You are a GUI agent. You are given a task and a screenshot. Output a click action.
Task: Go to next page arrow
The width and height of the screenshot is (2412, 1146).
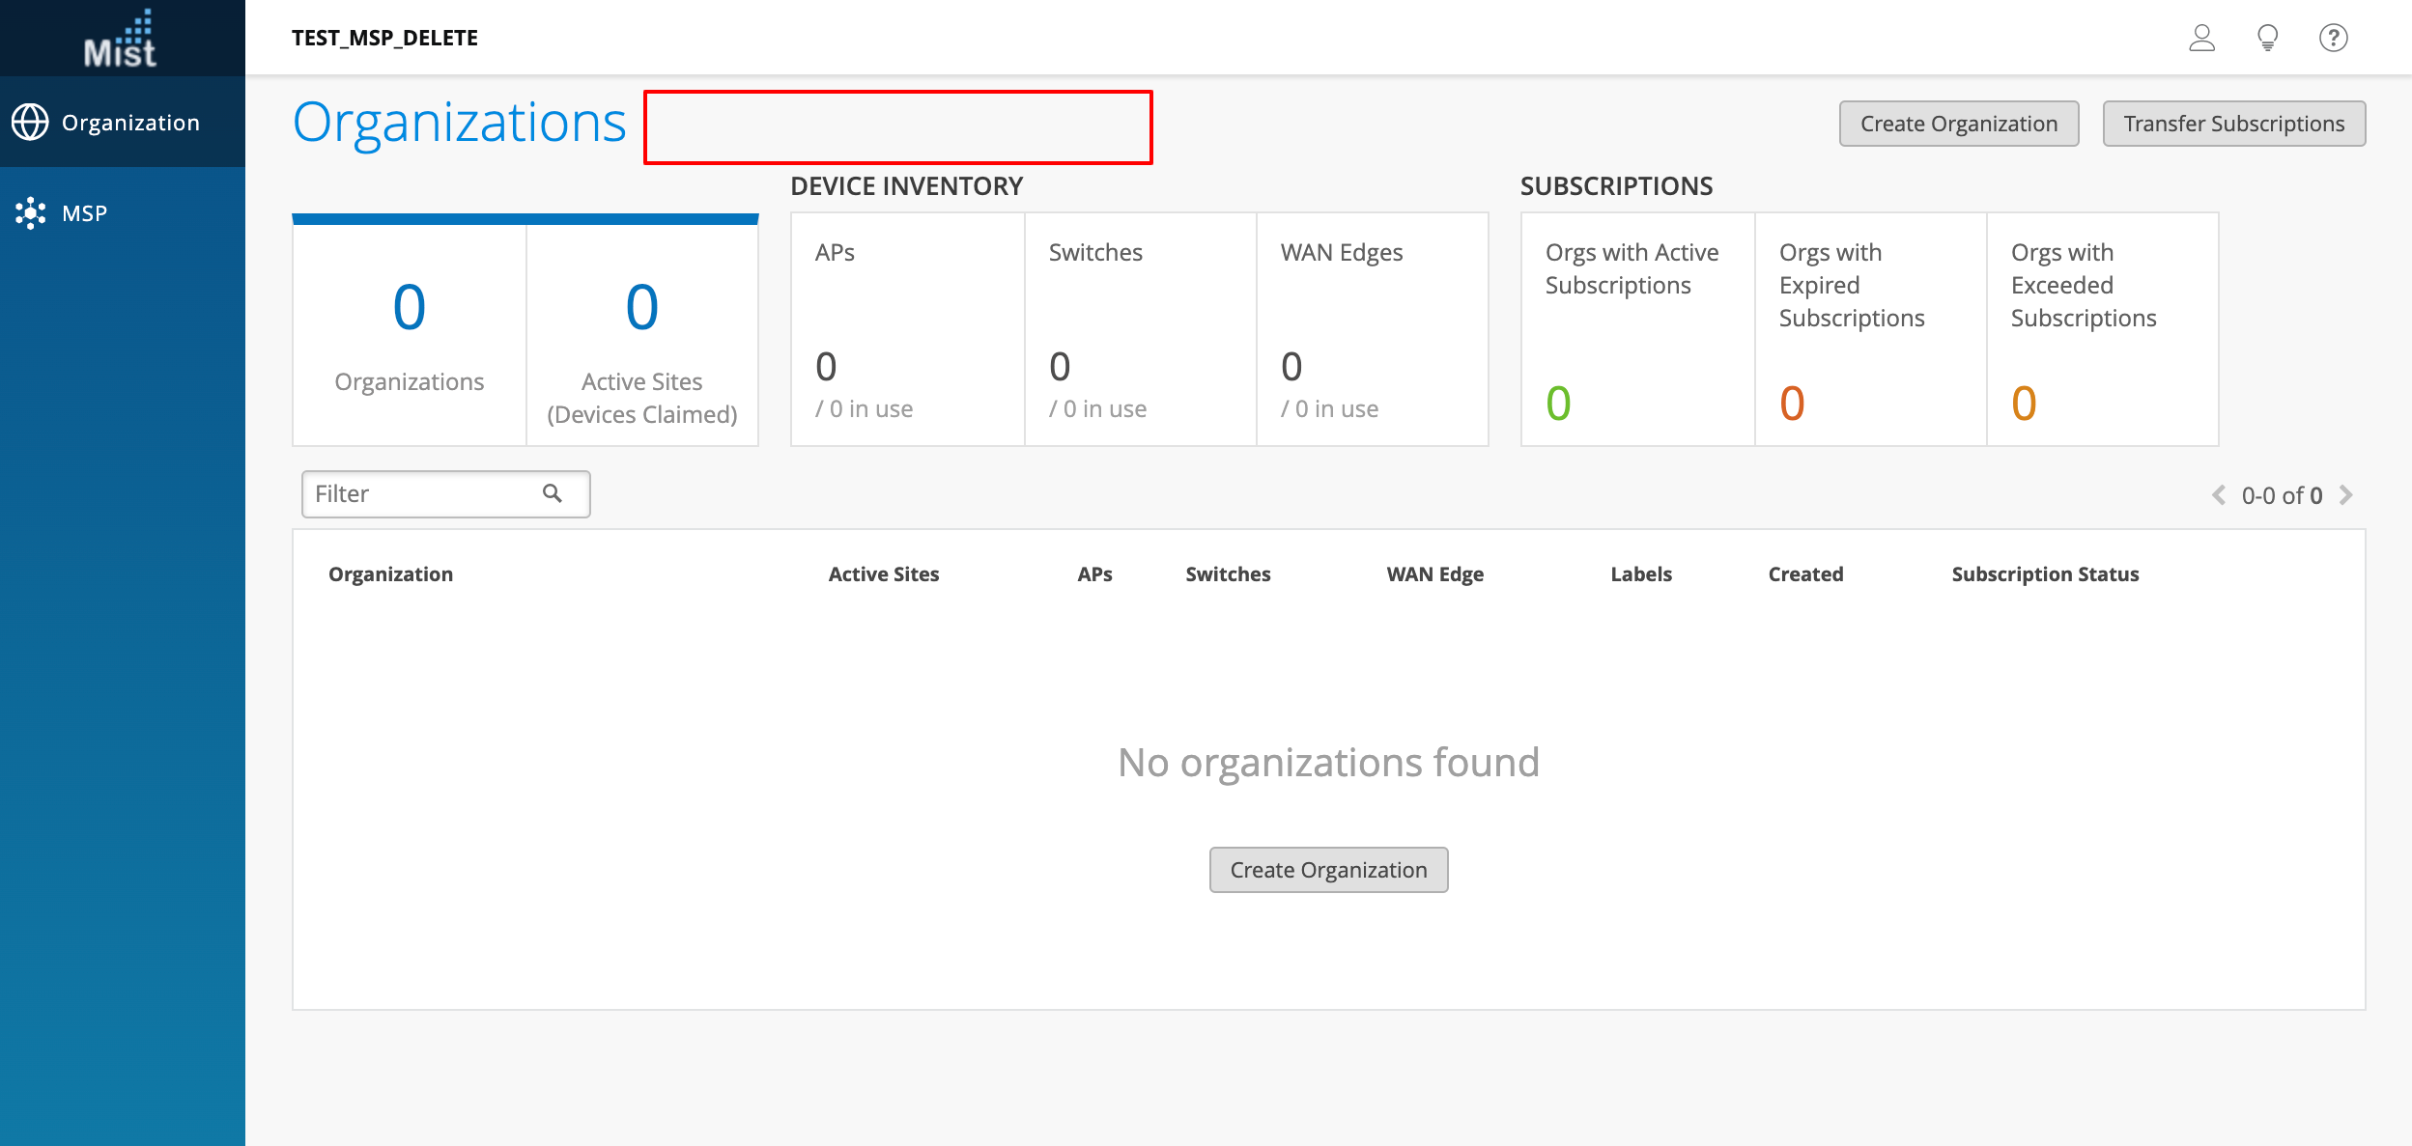(2346, 495)
